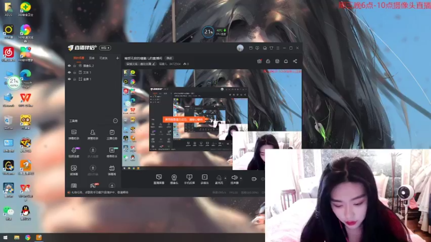Open the Recycle Bin on the desktop
The width and height of the screenshot is (431, 242).
pos(8,123)
